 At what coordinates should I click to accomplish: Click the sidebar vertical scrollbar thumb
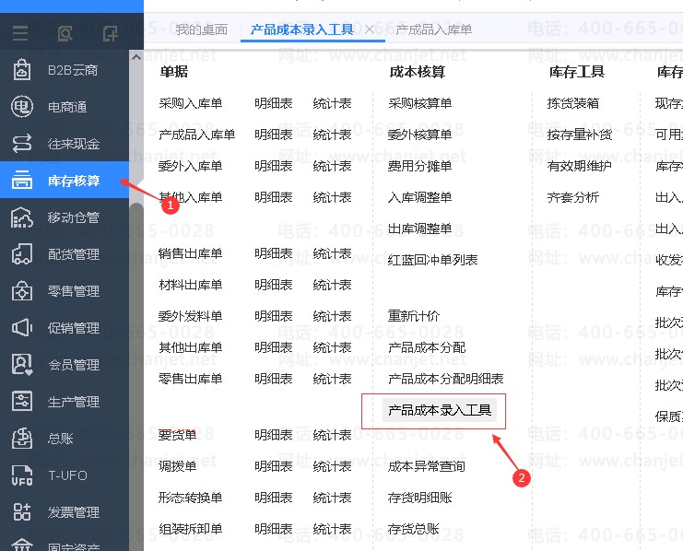pyautogui.click(x=136, y=375)
